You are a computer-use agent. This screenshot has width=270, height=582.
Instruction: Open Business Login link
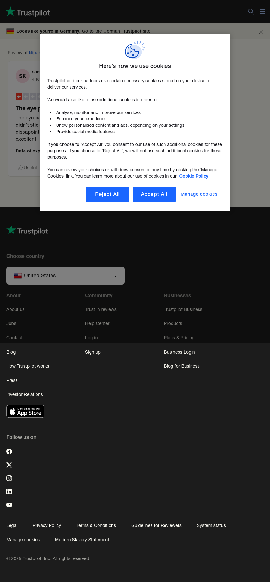click(x=179, y=352)
